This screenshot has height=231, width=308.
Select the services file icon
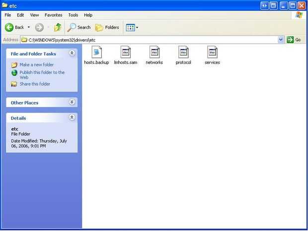click(x=212, y=52)
